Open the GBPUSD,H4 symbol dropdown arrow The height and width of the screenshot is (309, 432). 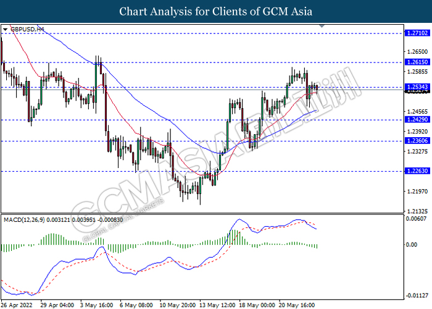5,29
